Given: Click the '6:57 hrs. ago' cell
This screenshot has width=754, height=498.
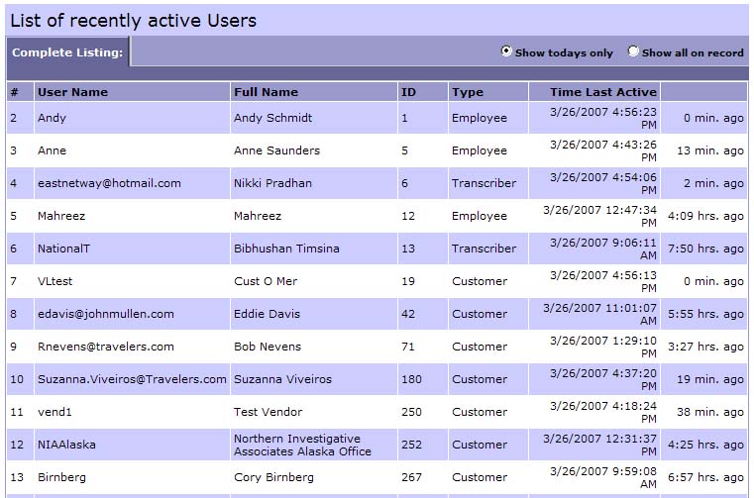Looking at the screenshot, I should click(705, 477).
